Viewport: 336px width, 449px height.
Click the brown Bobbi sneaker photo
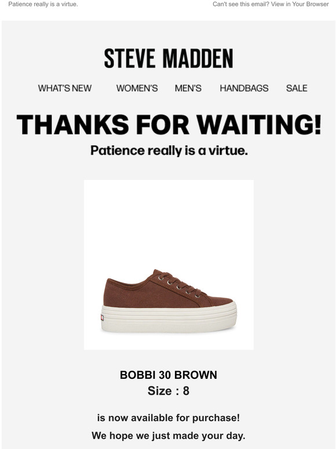169,265
